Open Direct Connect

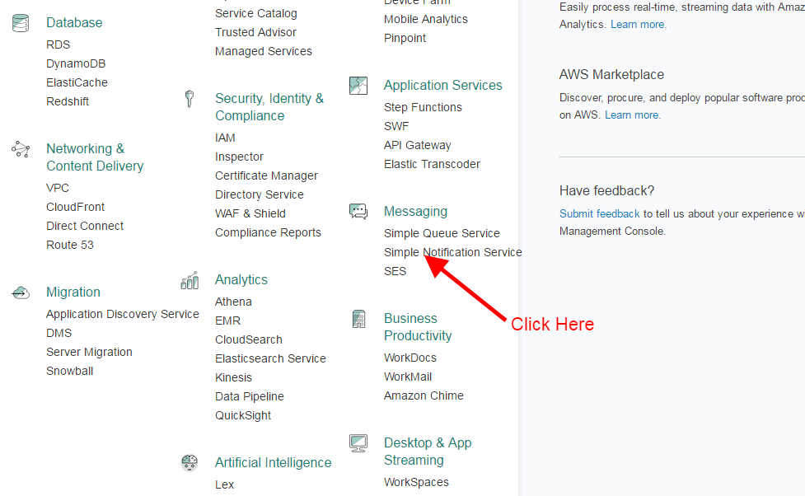coord(85,226)
